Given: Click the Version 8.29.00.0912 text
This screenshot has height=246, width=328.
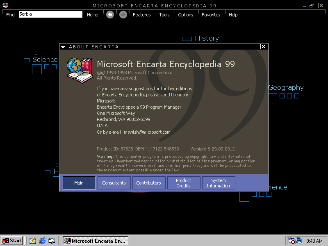Looking at the screenshot, I should point(212,149).
